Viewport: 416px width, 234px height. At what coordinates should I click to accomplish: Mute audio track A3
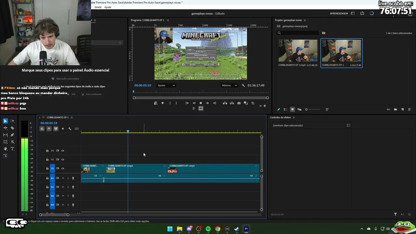(x=63, y=196)
